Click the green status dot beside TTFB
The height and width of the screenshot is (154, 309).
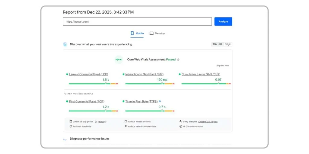(123, 102)
